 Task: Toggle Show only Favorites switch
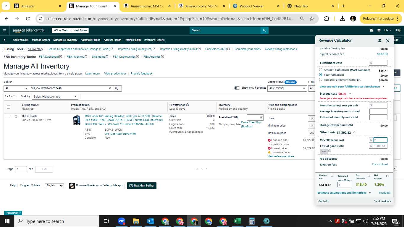237,88
